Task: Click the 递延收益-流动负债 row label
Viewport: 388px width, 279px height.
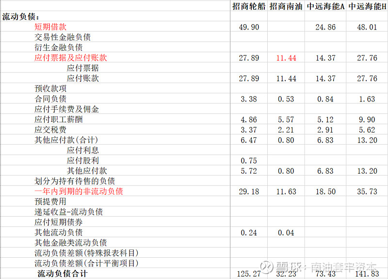Action: [x=68, y=212]
